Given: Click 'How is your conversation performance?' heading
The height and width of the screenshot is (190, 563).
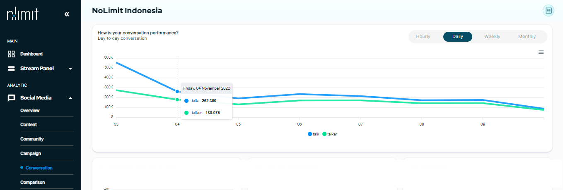Looking at the screenshot, I should (138, 33).
